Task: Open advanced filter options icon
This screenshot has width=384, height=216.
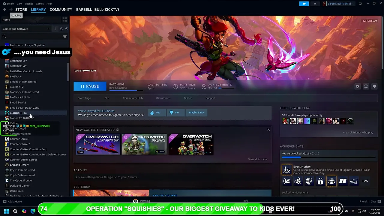Action: point(64,36)
